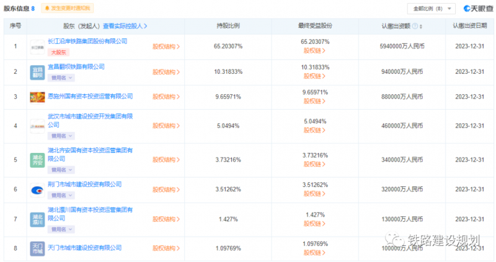Expand 曾用名 for 宜昌翻坝铁路有限公司

tap(61, 78)
